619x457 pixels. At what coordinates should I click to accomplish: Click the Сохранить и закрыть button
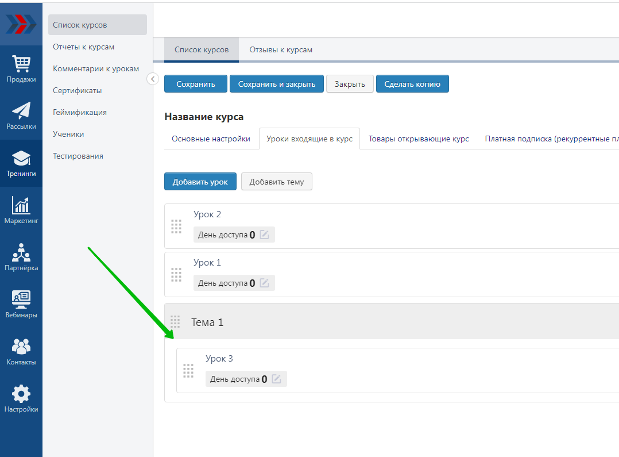(277, 84)
